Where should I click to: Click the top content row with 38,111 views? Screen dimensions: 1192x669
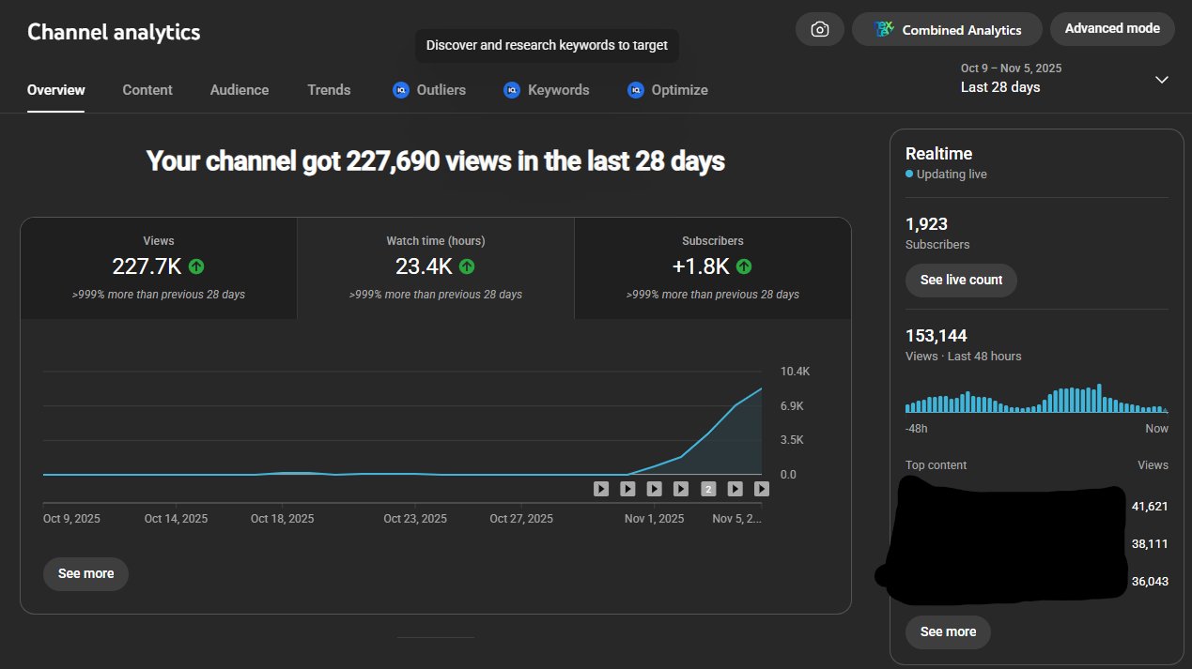pyautogui.click(x=1037, y=543)
